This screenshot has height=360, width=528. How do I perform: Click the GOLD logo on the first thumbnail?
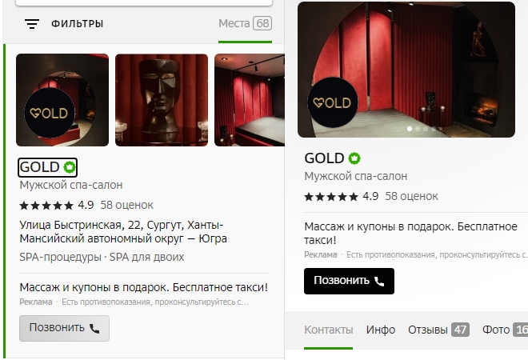(x=50, y=113)
